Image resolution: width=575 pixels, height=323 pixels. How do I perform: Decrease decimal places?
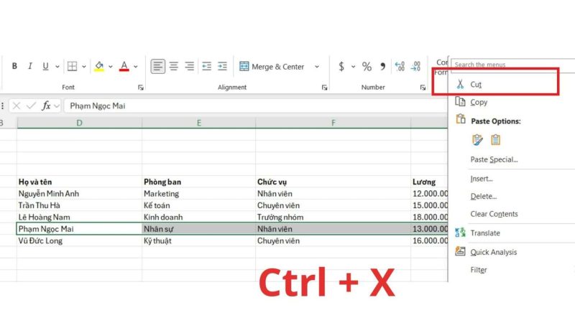(416, 66)
